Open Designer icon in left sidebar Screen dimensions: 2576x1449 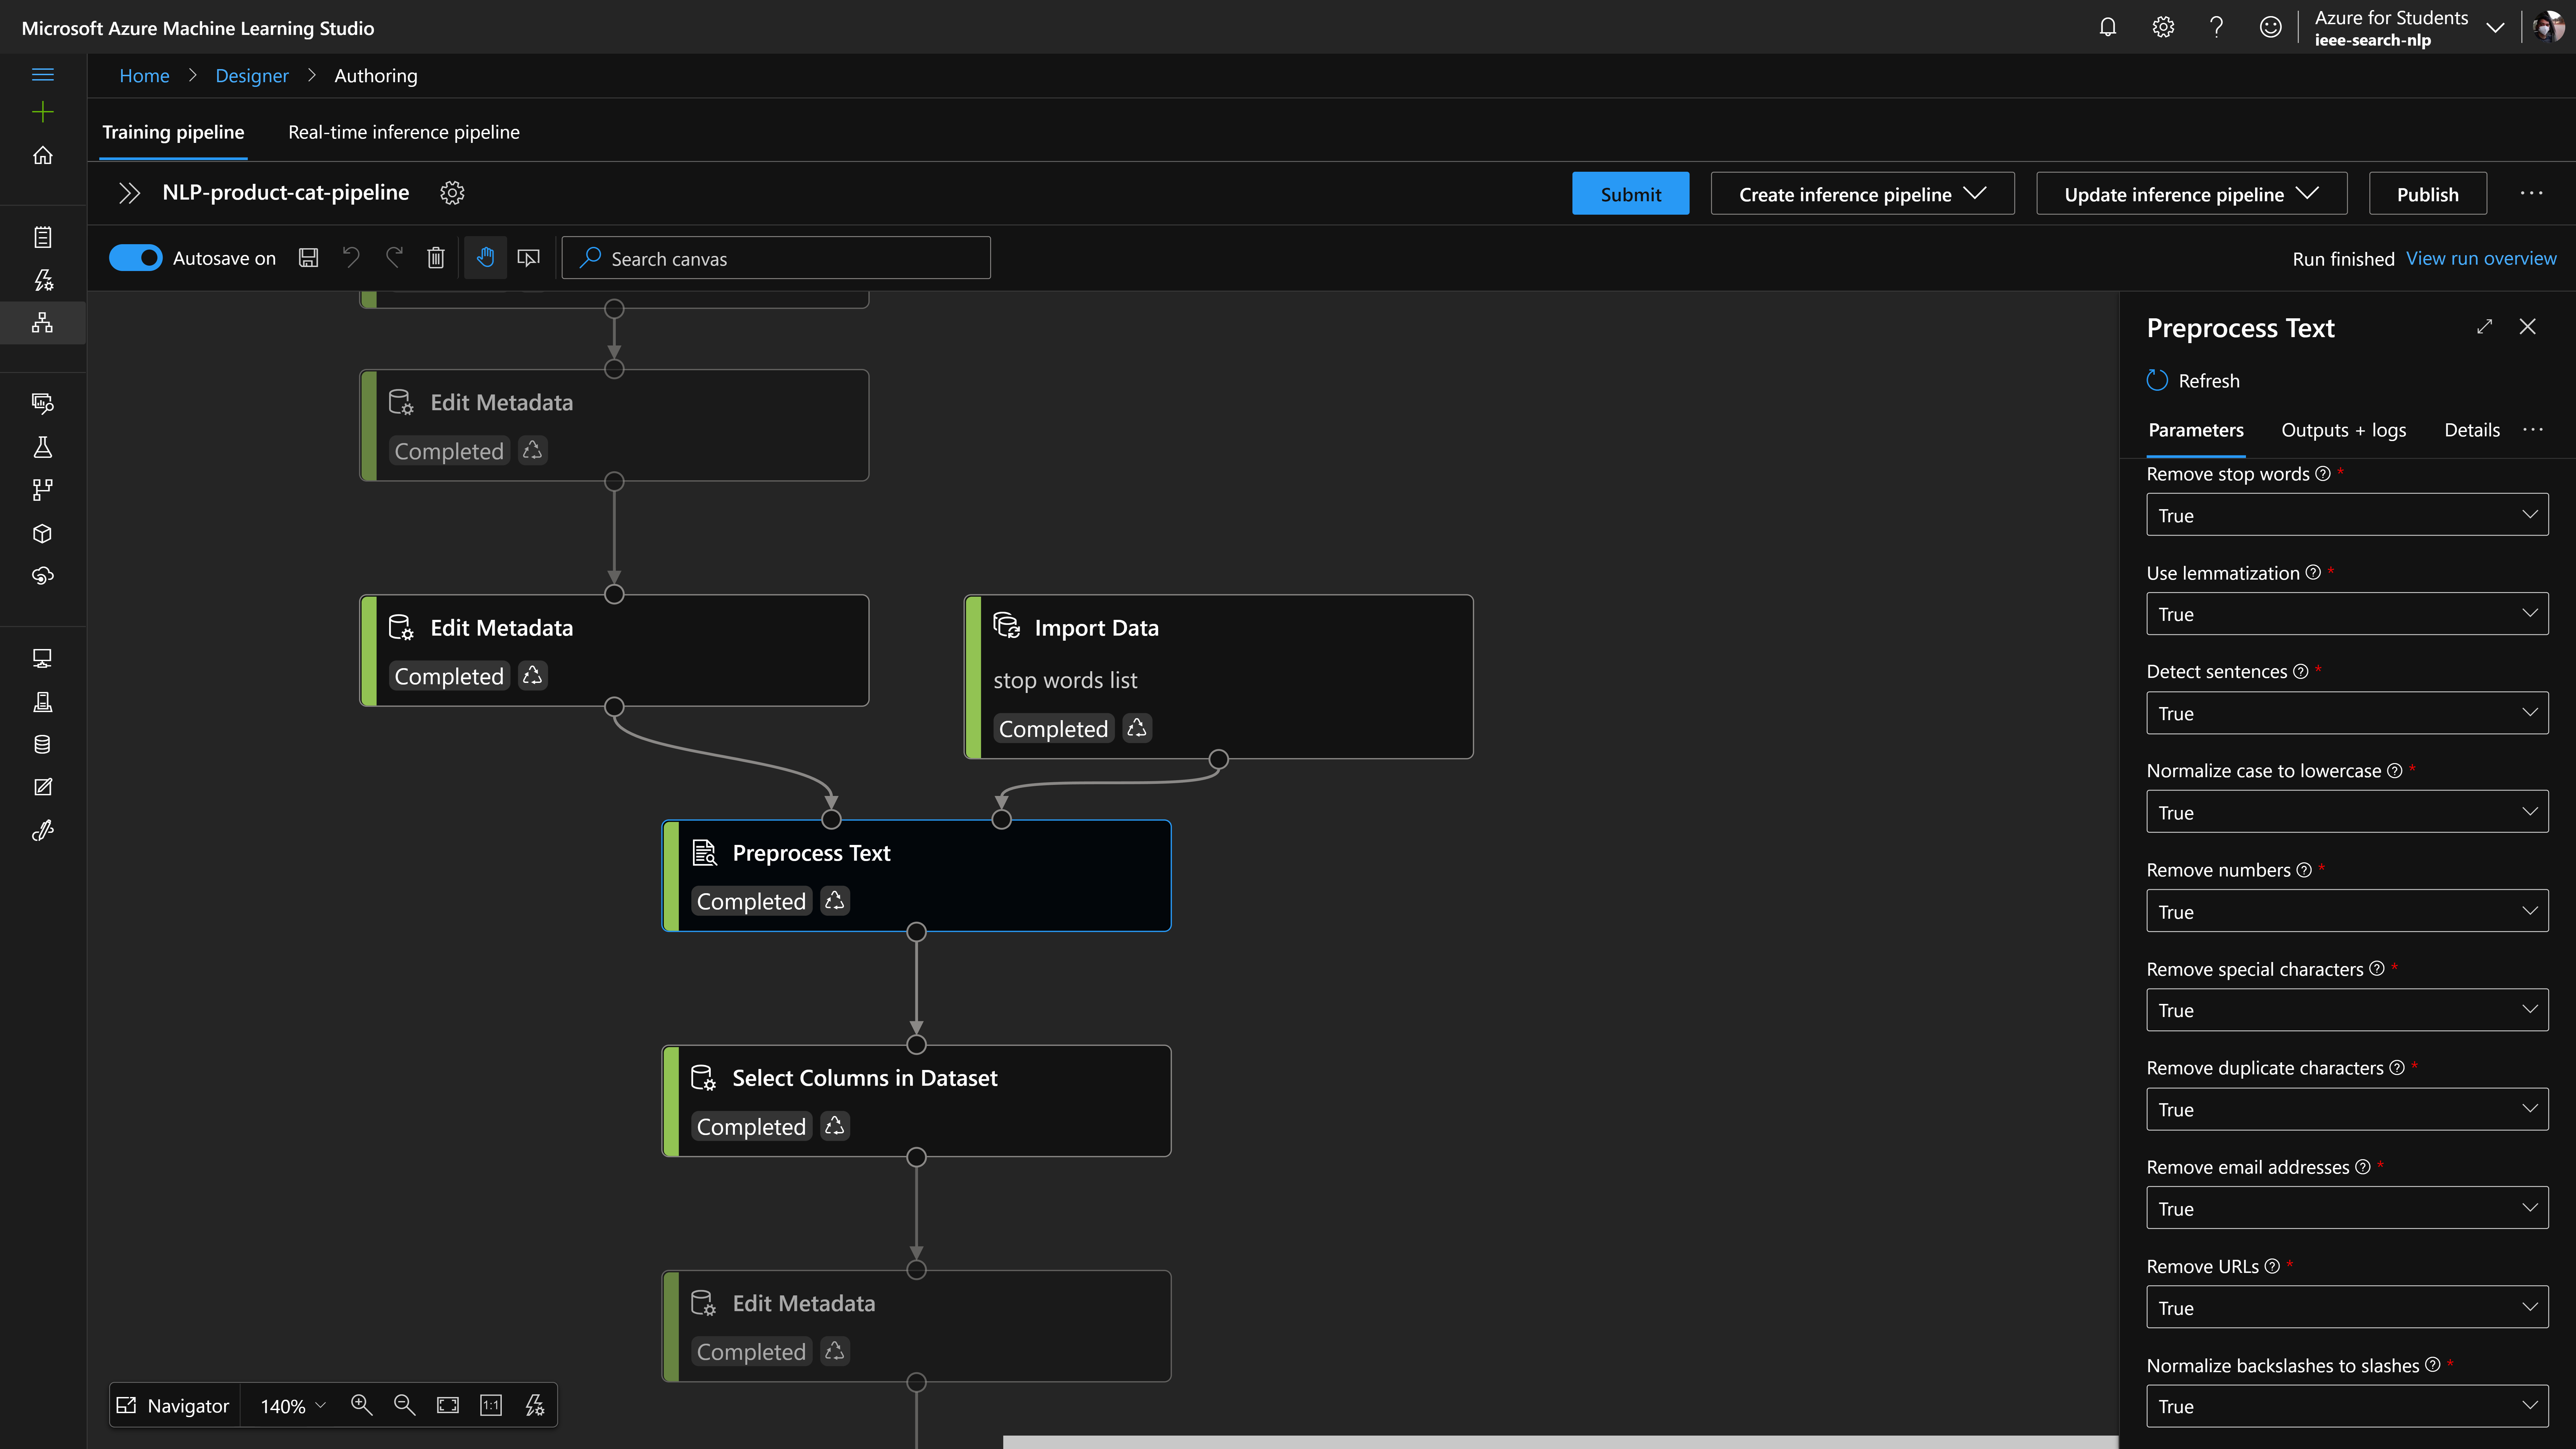(42, 323)
